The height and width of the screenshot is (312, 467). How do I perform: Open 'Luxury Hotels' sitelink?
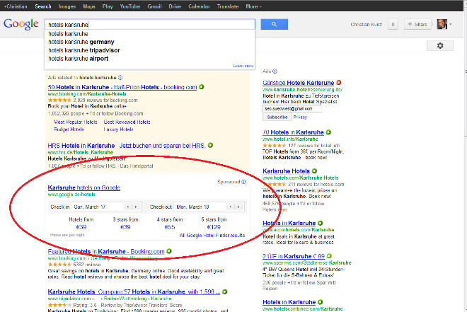[x=118, y=129]
